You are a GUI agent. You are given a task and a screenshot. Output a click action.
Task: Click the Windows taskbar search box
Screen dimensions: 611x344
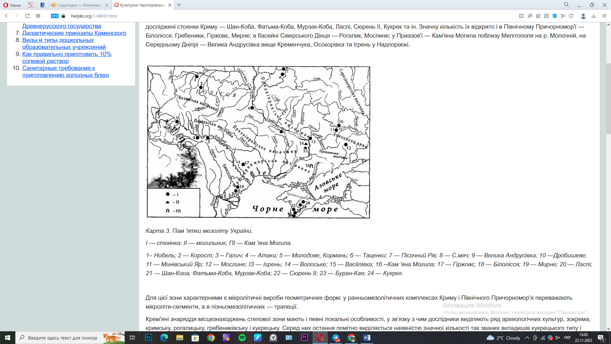70,338
